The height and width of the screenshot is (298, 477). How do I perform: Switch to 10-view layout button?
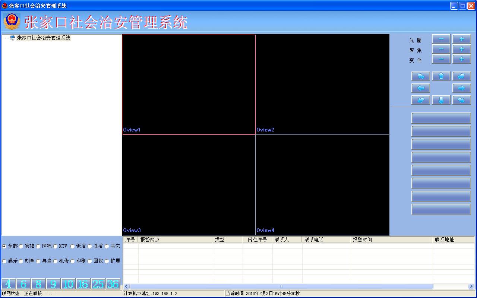68,284
